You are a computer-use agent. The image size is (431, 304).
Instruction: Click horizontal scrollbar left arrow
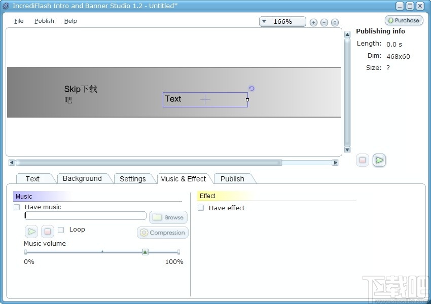pos(12,163)
